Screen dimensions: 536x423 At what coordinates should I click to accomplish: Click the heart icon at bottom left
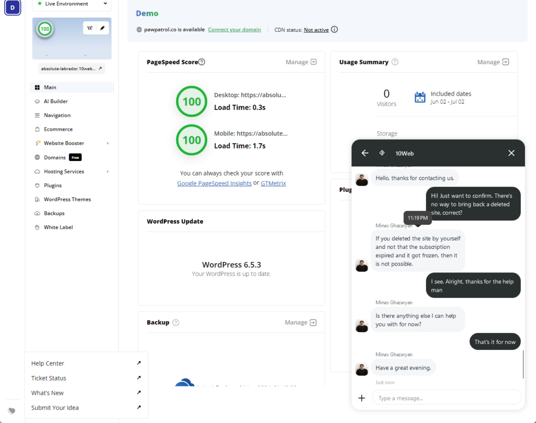point(12,410)
